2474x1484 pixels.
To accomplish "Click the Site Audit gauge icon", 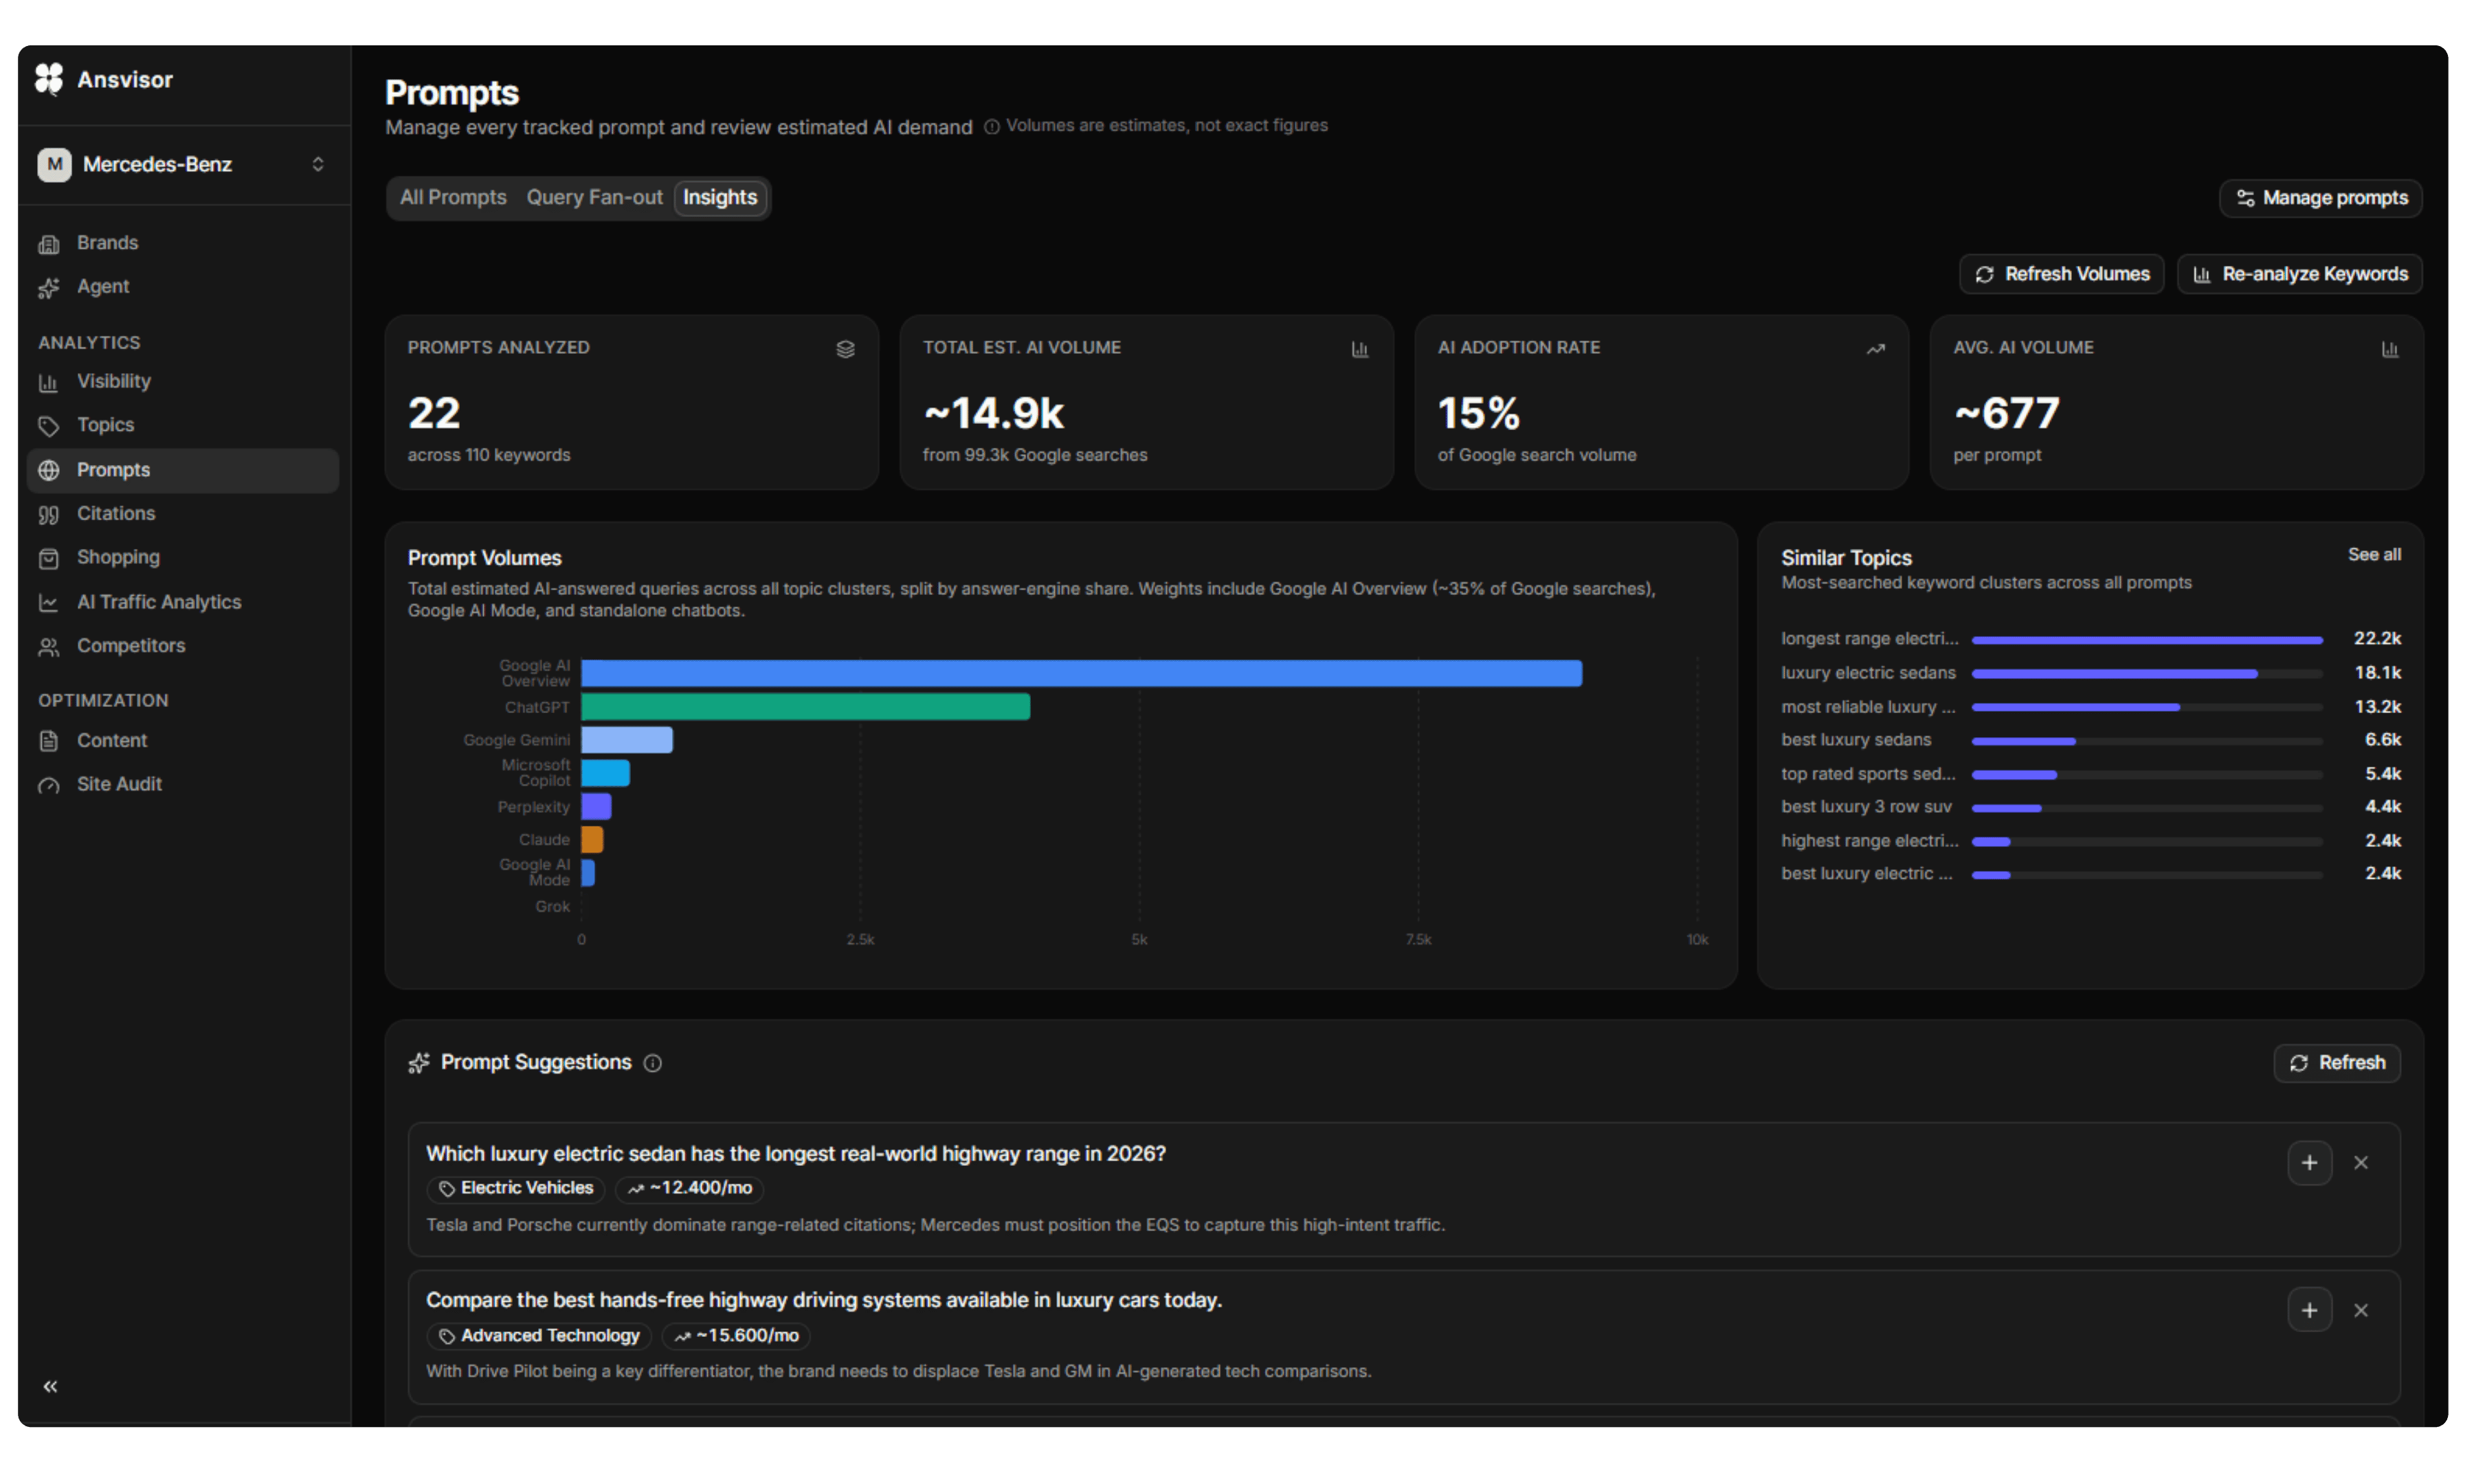I will pyautogui.click(x=48, y=785).
